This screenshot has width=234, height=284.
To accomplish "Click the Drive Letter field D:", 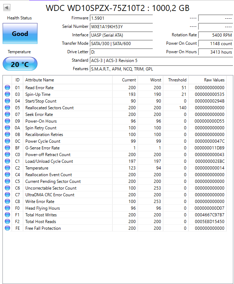I will (121, 52).
